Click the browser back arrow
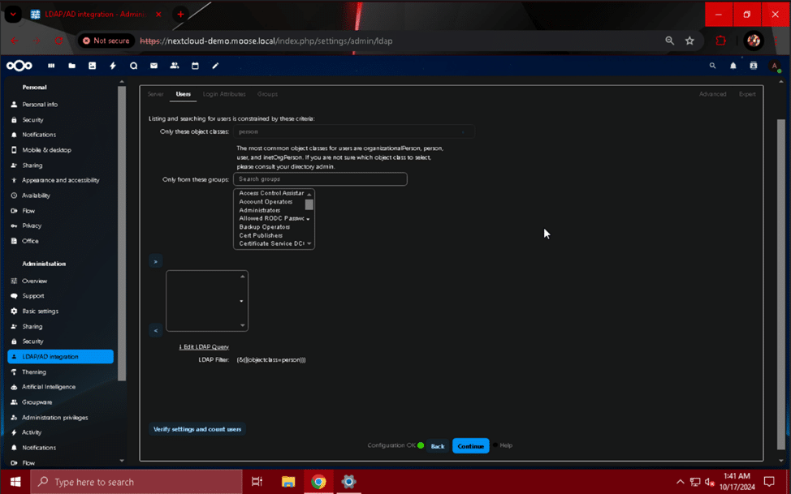 point(14,41)
